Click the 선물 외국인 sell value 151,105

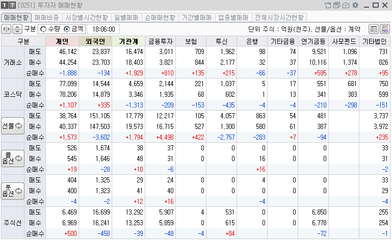coord(99,116)
